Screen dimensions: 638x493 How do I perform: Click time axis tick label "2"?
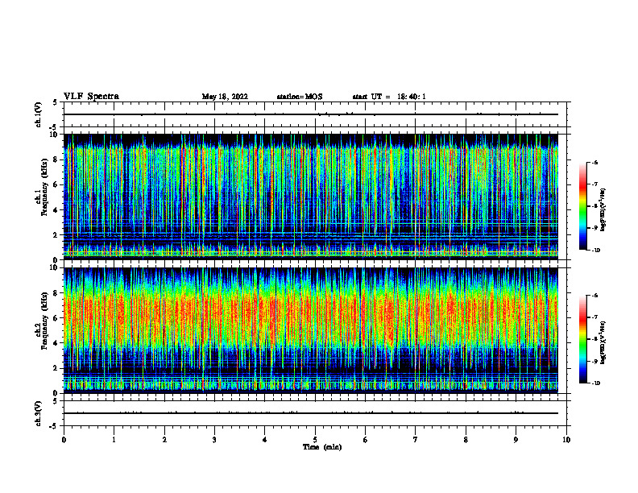(x=164, y=440)
